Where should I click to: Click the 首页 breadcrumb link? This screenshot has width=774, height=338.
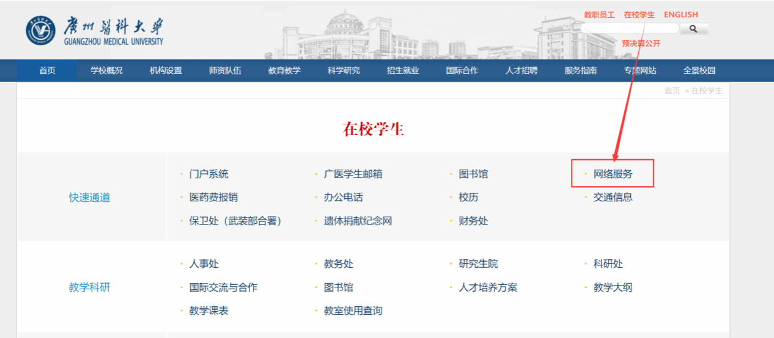point(673,90)
